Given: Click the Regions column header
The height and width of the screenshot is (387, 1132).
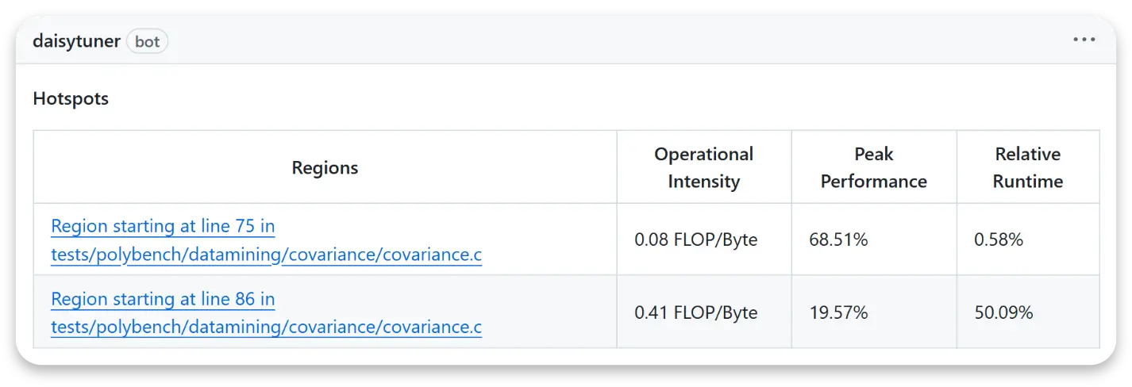Looking at the screenshot, I should point(325,167).
